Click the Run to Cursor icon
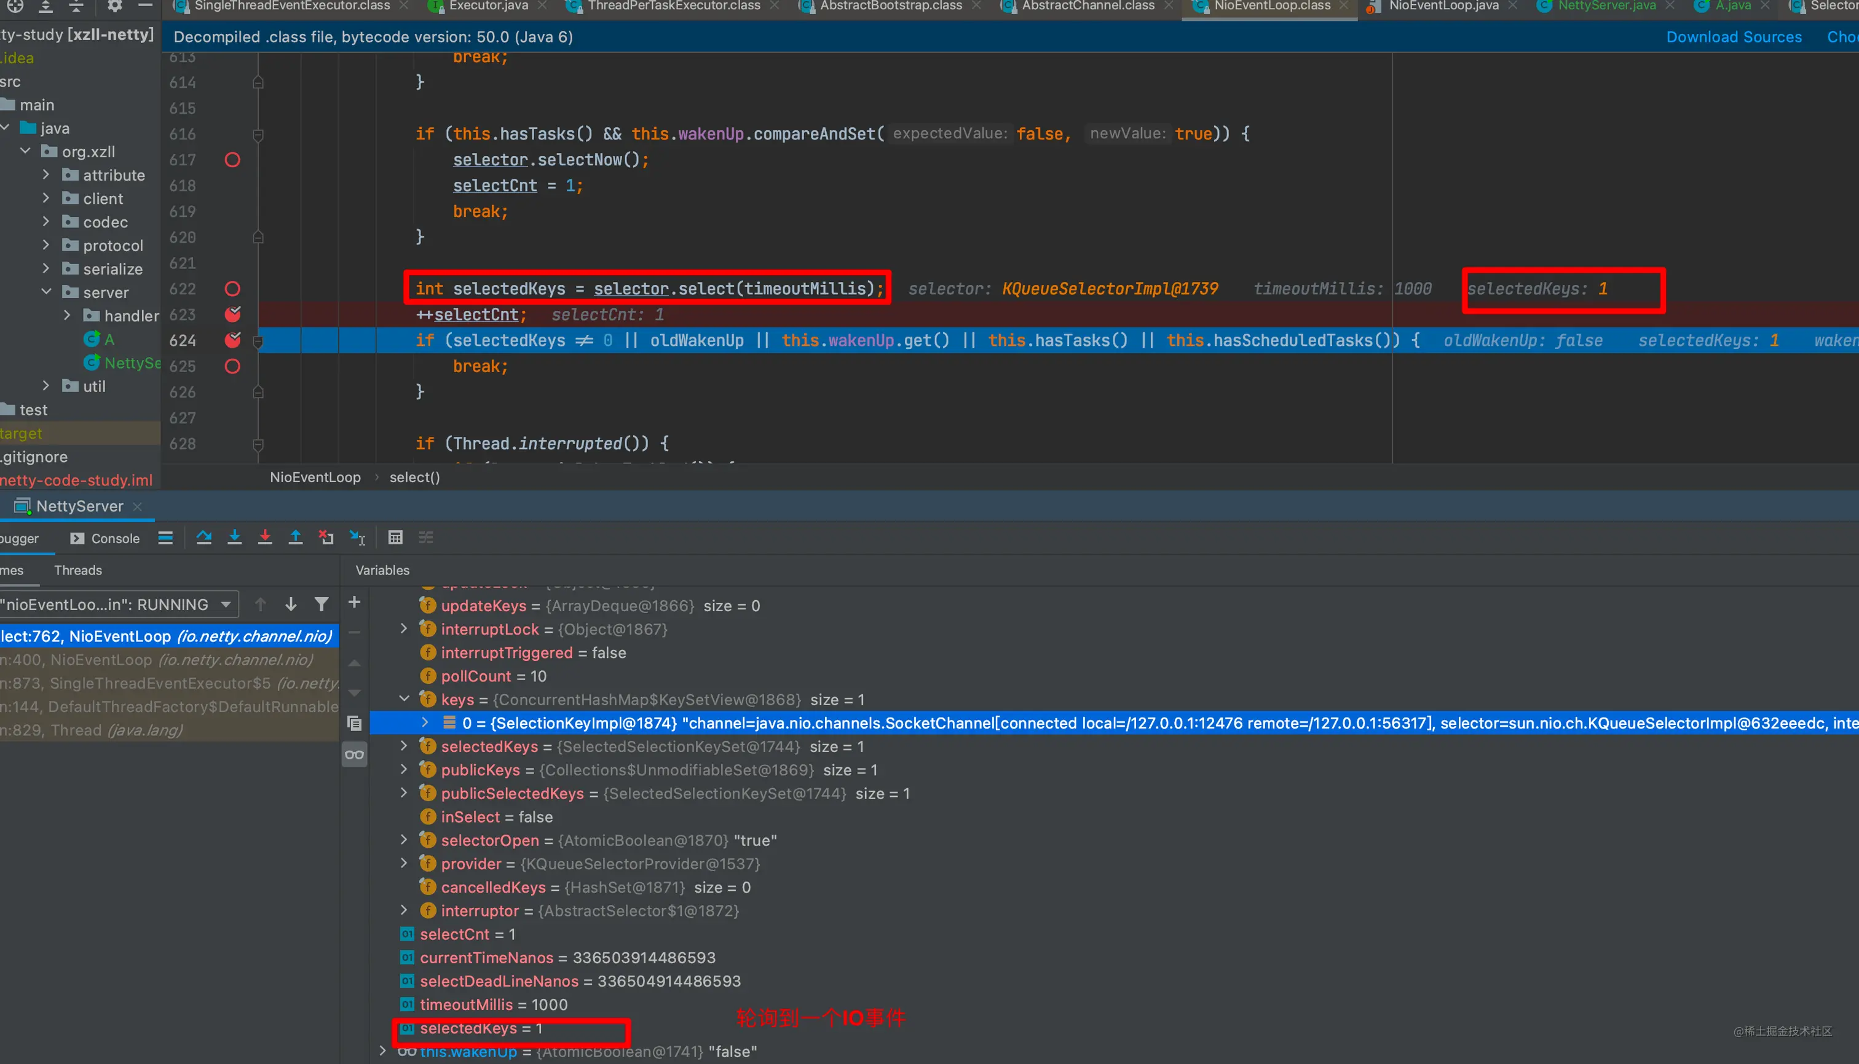The height and width of the screenshot is (1064, 1859). point(357,538)
